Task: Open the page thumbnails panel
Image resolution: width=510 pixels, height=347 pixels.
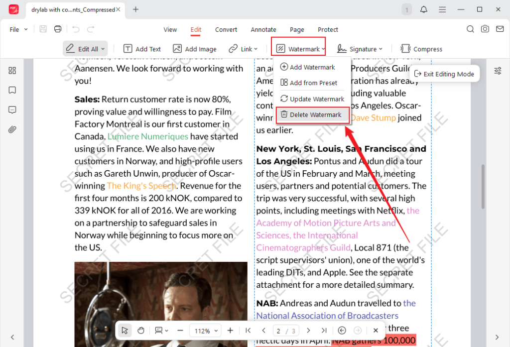Action: click(12, 70)
